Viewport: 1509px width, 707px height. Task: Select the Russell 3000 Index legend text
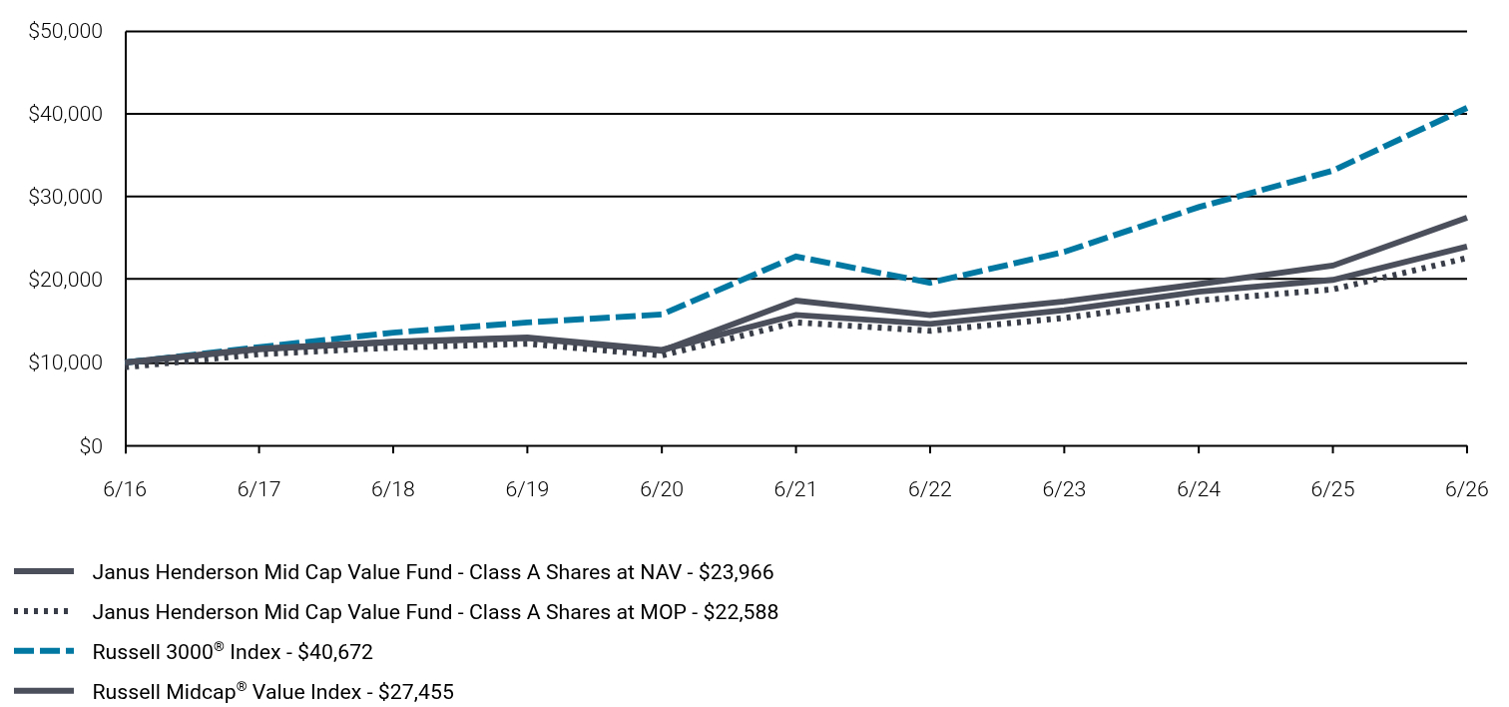point(233,652)
